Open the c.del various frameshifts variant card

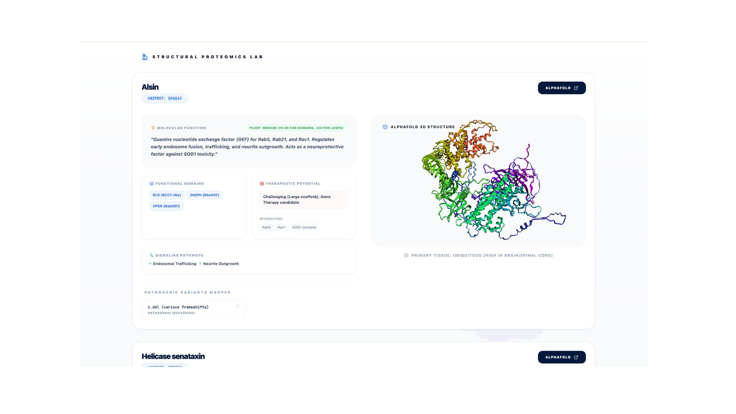[x=194, y=310]
